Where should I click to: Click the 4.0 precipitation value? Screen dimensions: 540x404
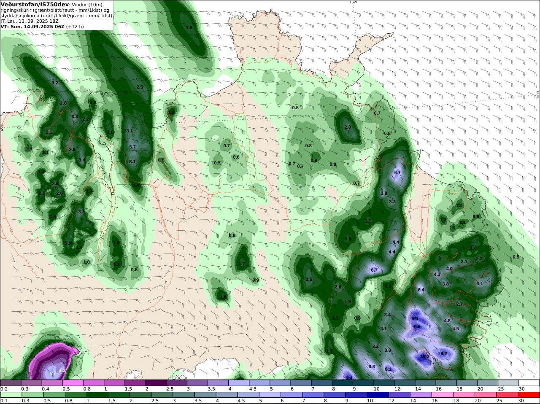point(449,269)
